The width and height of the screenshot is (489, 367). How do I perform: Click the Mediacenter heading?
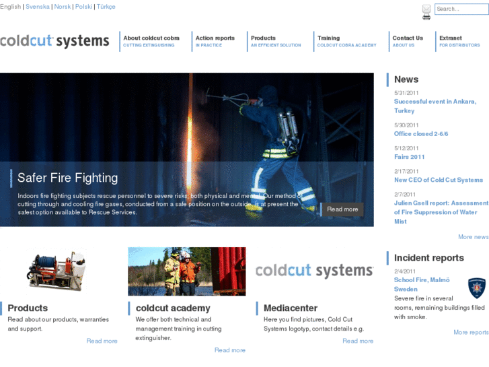pos(291,308)
